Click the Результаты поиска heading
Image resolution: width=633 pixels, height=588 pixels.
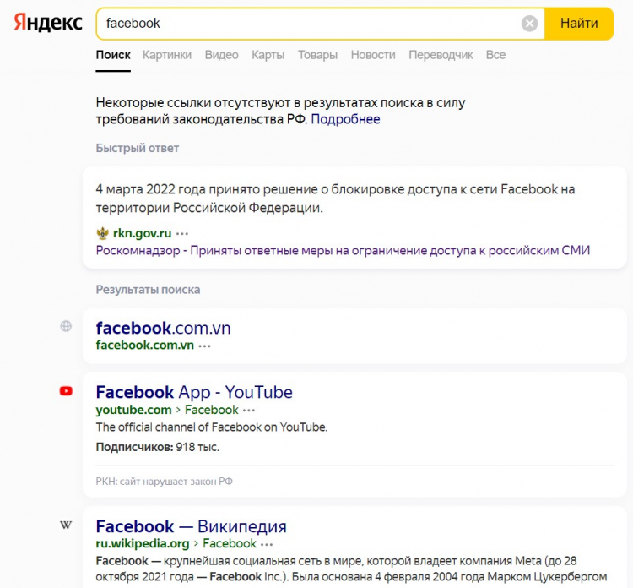click(x=148, y=290)
